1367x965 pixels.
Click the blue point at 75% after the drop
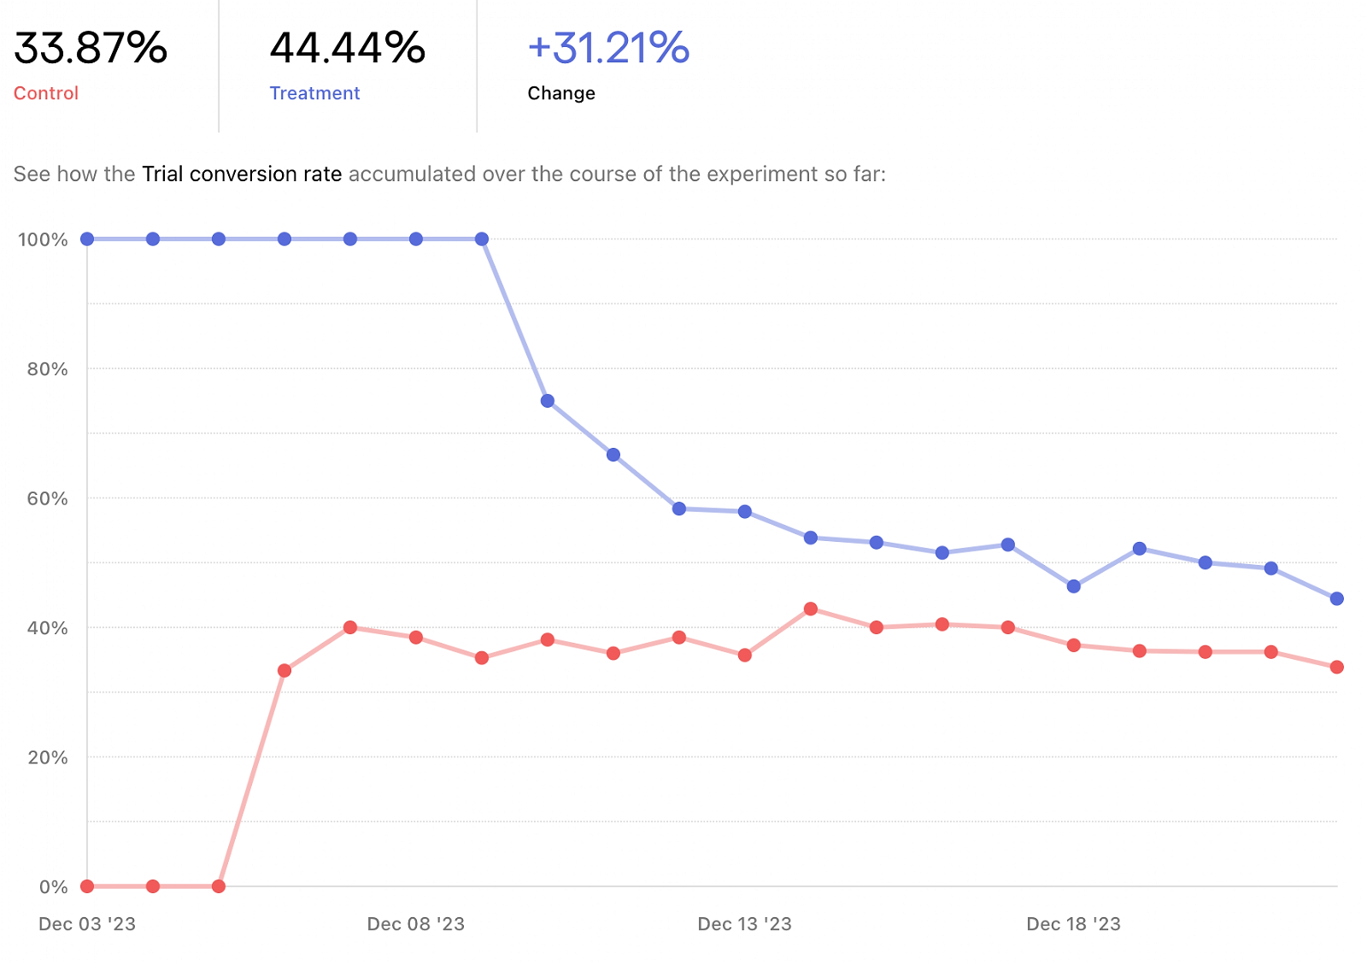click(548, 401)
